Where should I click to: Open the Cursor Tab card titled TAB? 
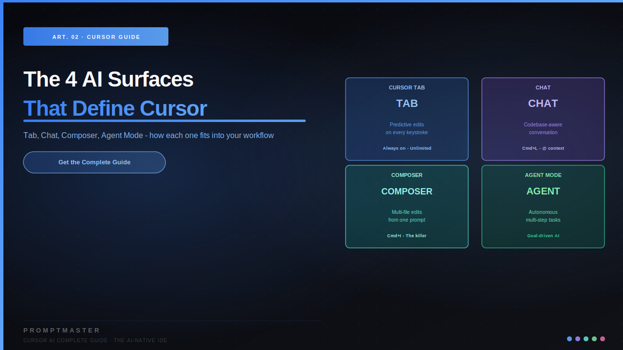pyautogui.click(x=407, y=119)
